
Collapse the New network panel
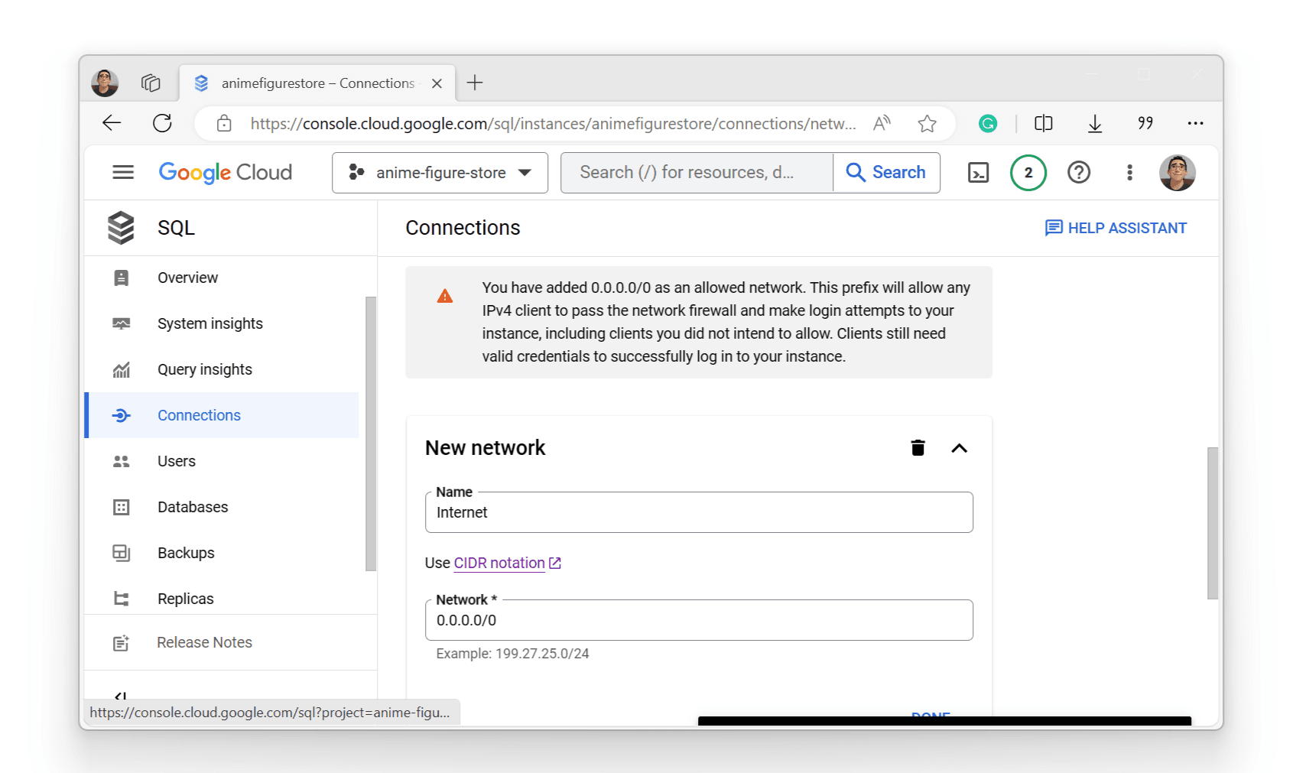click(x=960, y=448)
